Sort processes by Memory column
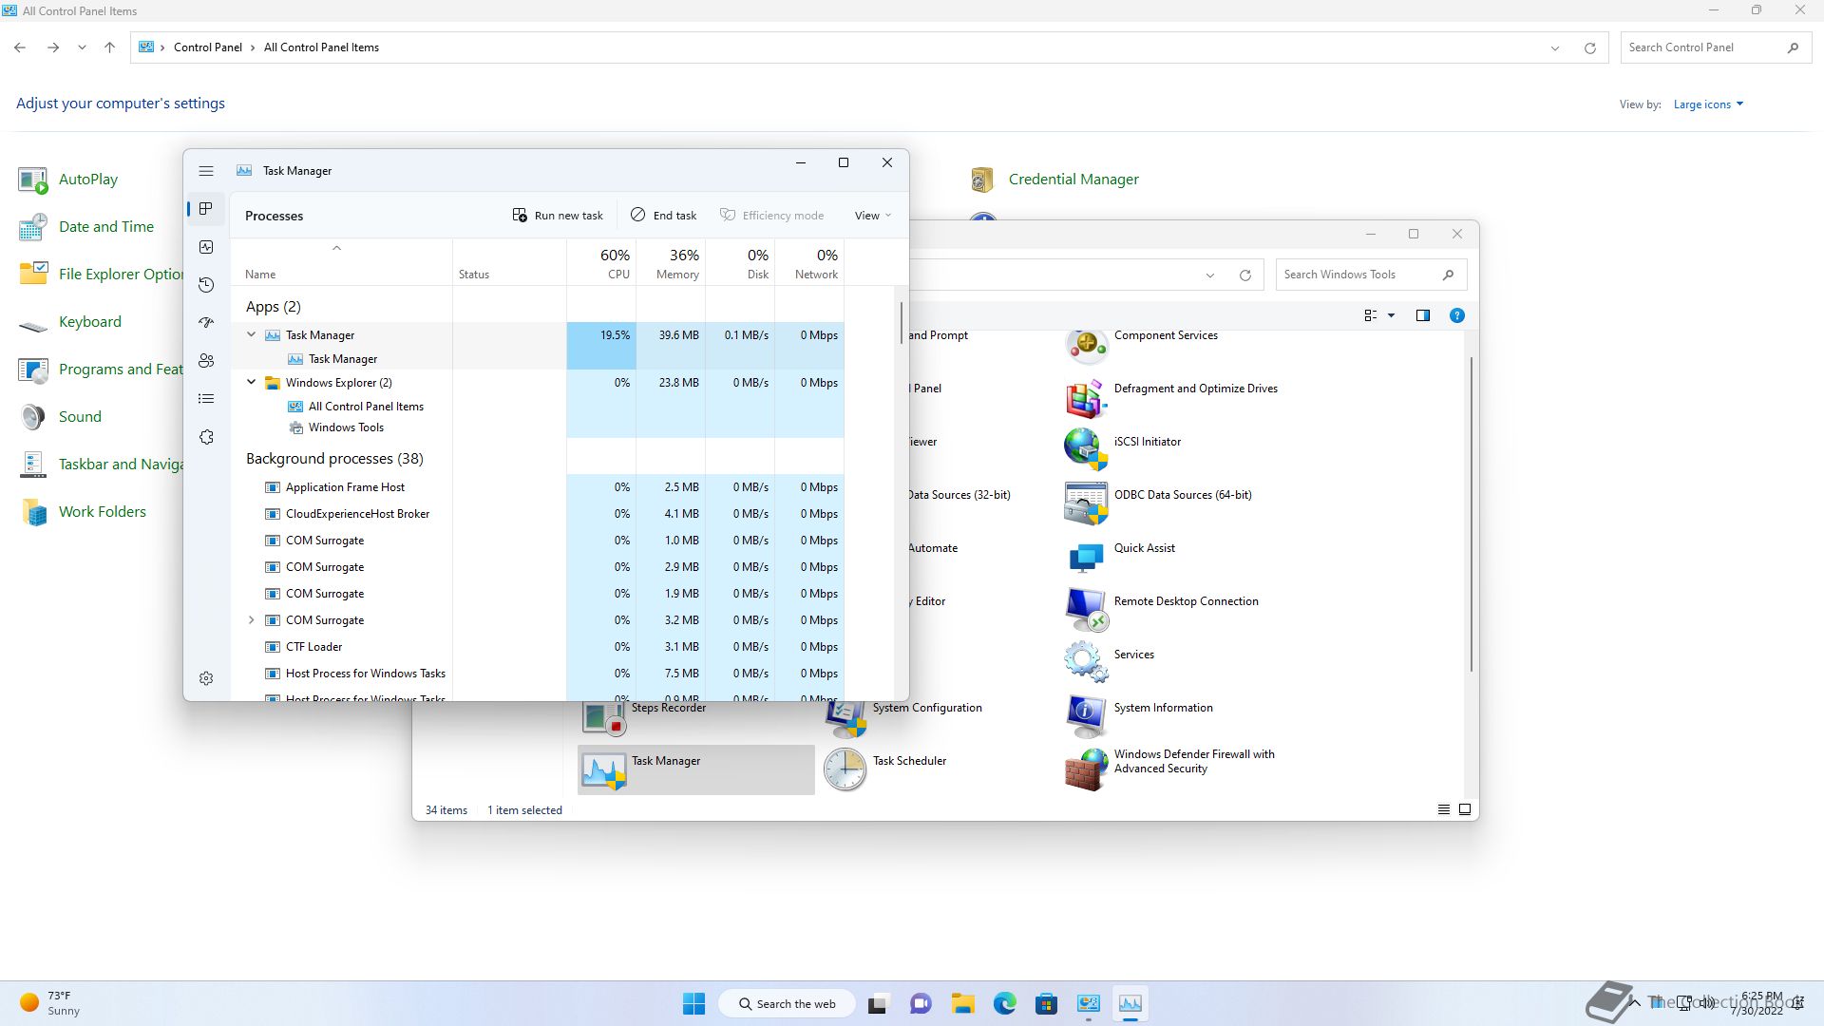This screenshot has height=1026, width=1824. click(x=671, y=263)
